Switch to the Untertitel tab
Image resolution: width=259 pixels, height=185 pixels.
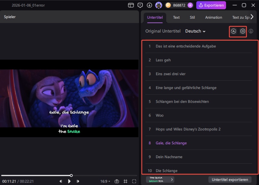(x=155, y=17)
